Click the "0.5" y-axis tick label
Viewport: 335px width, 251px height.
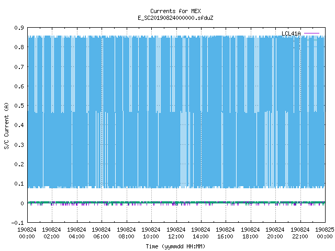click(19, 106)
